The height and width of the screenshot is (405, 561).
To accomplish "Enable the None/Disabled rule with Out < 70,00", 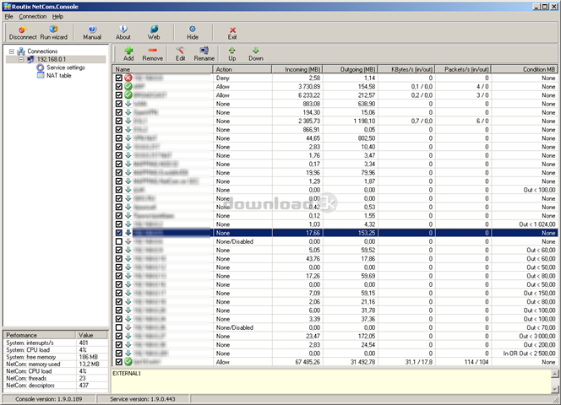I will (x=119, y=327).
